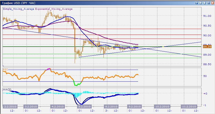Select the 11.2.2010 date marker
The image size is (215, 114).
click(189, 106)
